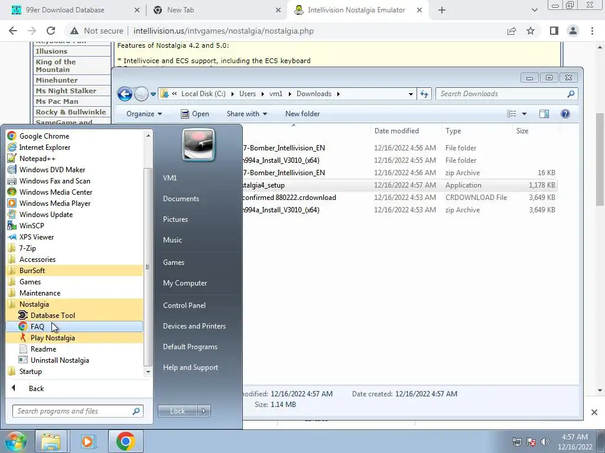Image resolution: width=605 pixels, height=453 pixels.
Task: Open XPS Viewer
Action: click(x=74, y=237)
